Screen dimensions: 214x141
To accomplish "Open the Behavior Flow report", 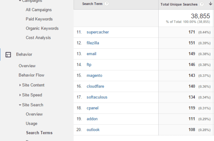I will coord(31,75).
